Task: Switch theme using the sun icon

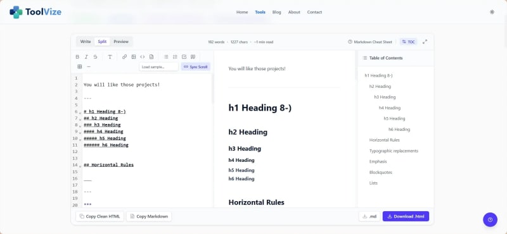Action: point(492,12)
